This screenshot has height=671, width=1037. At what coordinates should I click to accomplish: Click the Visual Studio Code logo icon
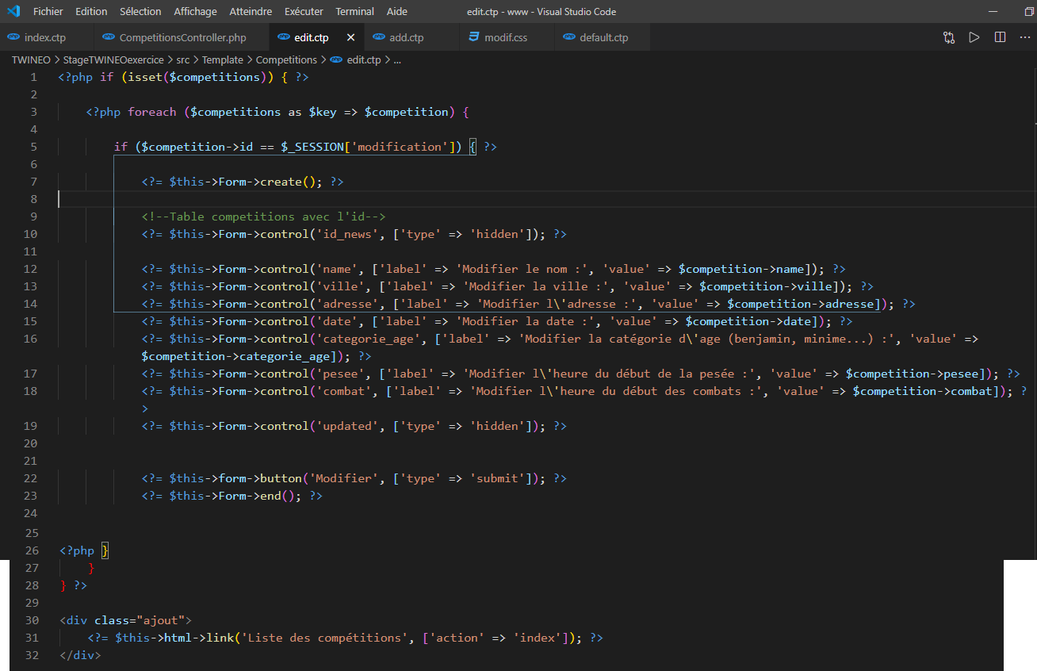click(x=13, y=11)
